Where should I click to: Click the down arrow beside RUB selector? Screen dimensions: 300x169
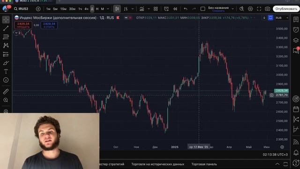pyautogui.click(x=264, y=18)
